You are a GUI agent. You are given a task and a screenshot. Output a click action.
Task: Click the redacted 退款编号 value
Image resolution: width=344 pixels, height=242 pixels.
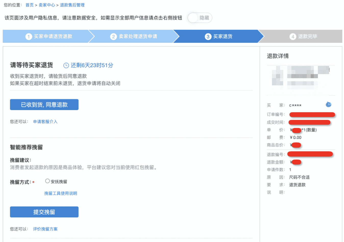click(x=310, y=154)
